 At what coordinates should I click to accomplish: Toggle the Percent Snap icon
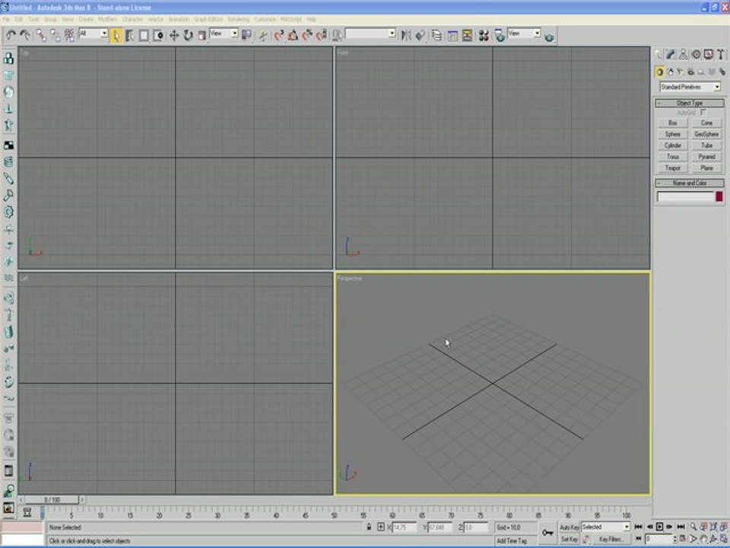tap(307, 36)
